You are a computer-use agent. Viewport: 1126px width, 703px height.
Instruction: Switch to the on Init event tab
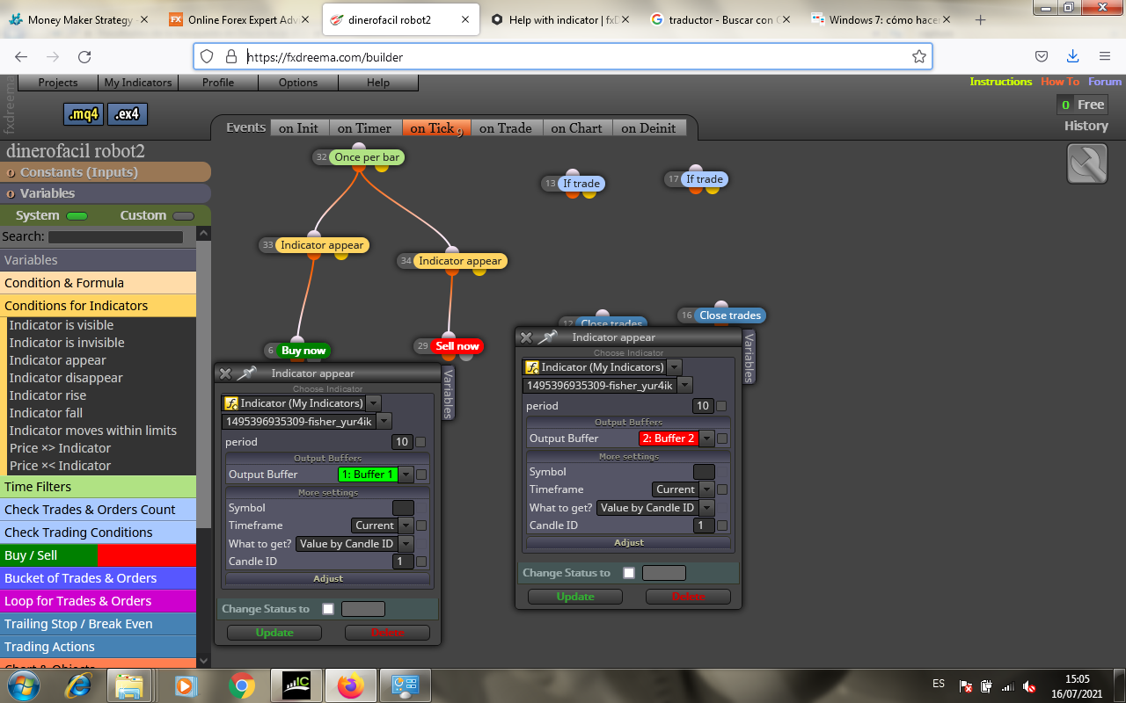(x=298, y=128)
